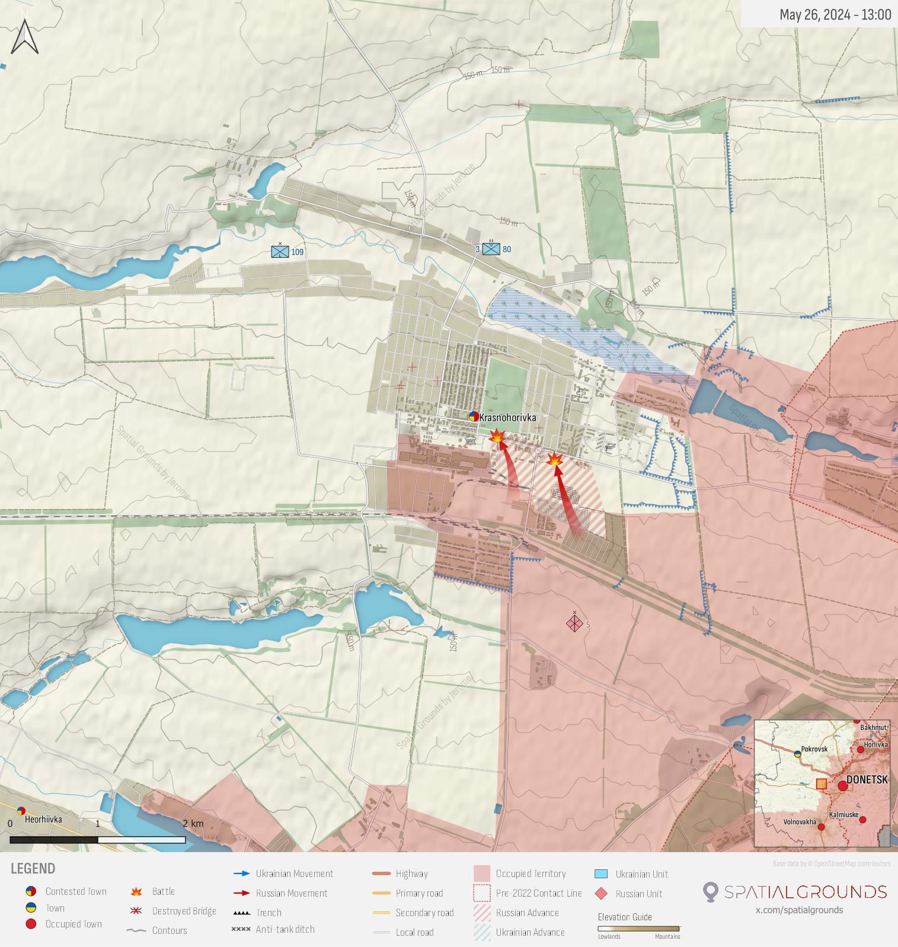This screenshot has height=947, width=898.
Task: Select the Ukrainian unit 109 marker
Action: tap(280, 251)
